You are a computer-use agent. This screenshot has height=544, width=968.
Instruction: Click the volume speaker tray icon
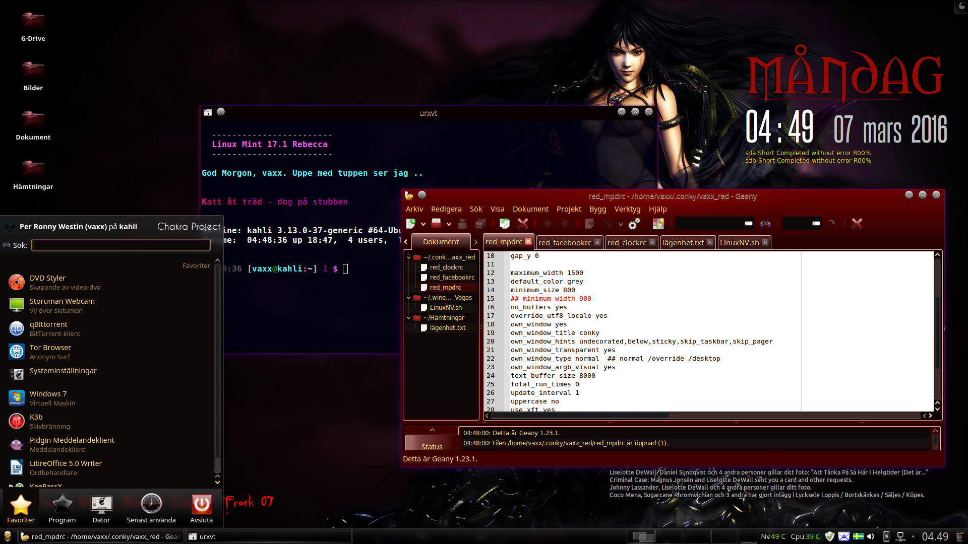point(871,536)
